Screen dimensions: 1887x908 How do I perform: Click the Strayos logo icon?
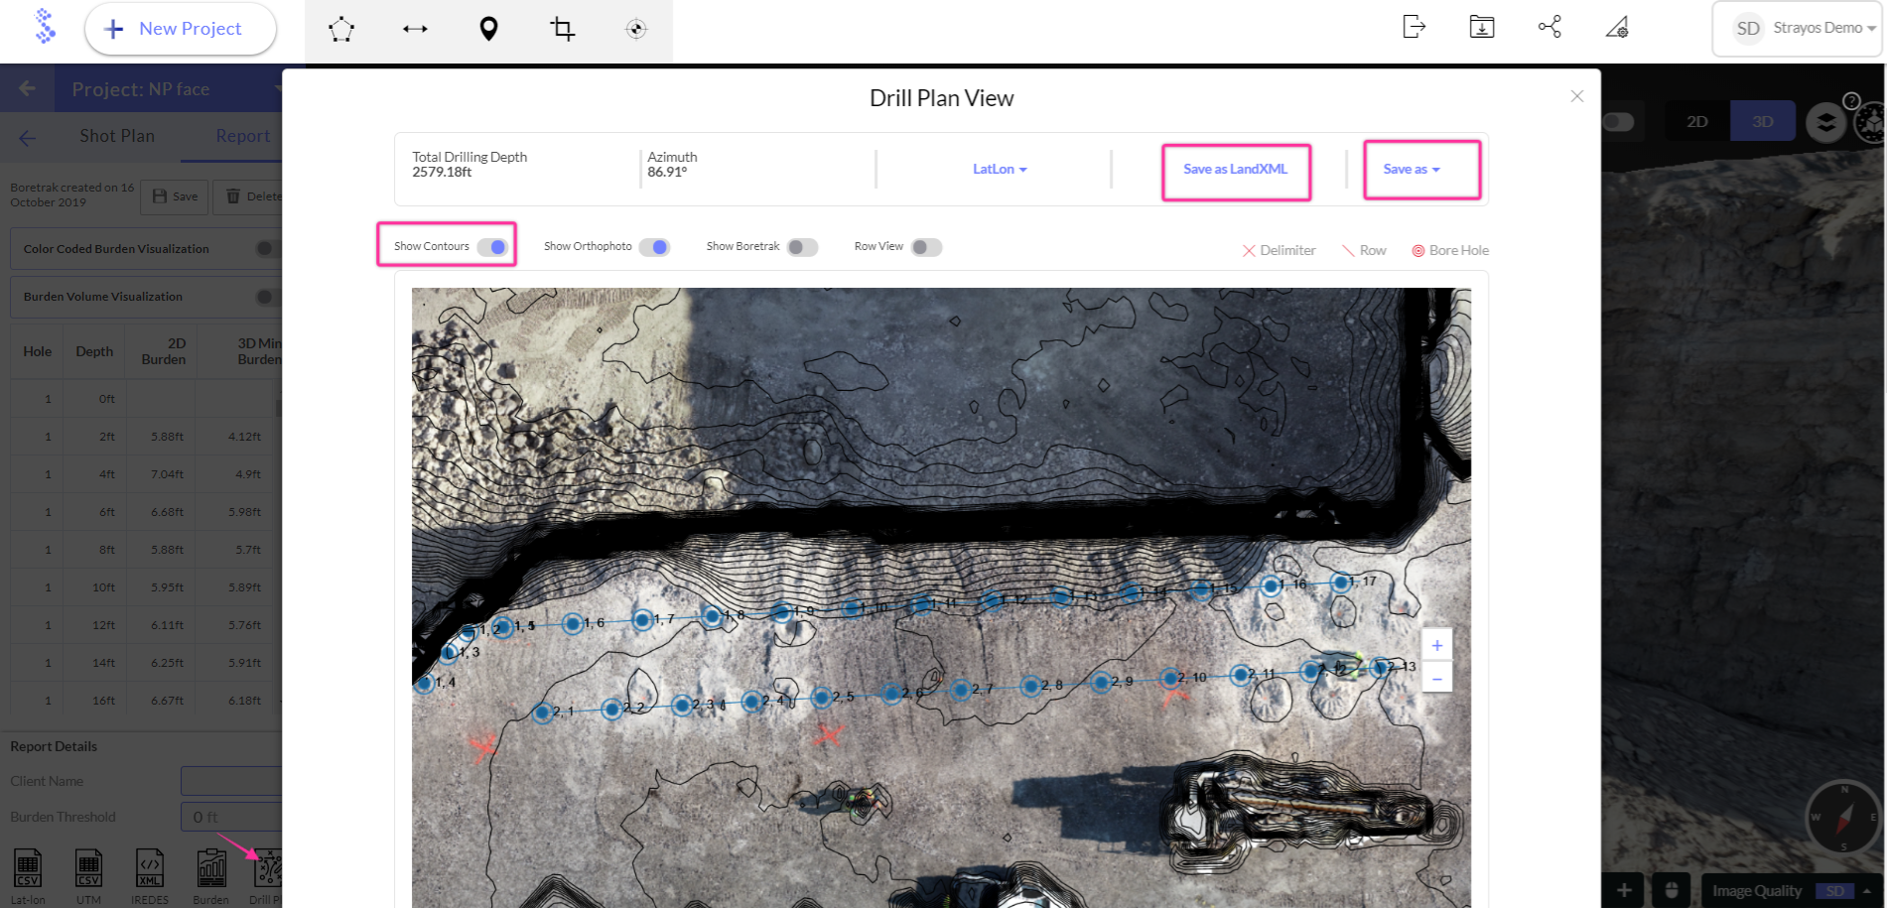(45, 27)
